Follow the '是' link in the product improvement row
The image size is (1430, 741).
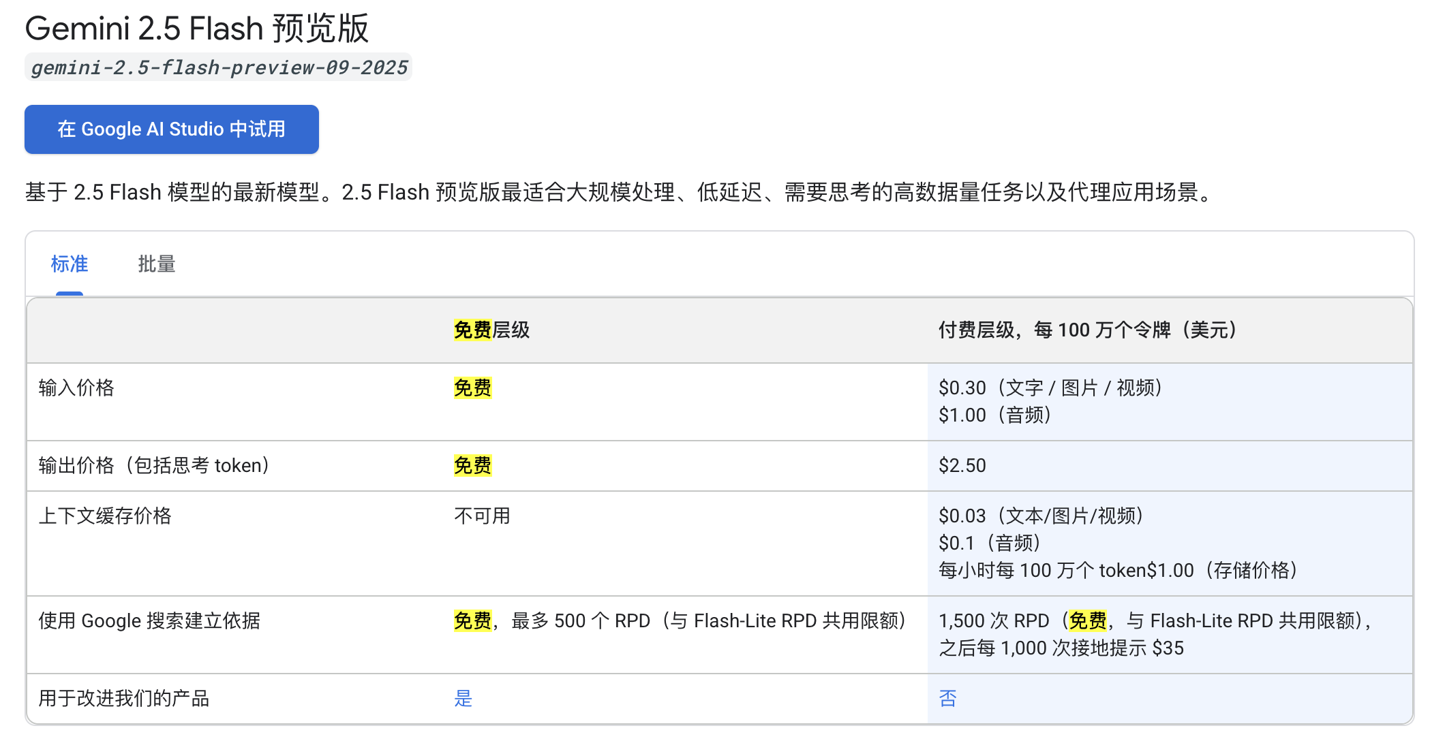[463, 698]
